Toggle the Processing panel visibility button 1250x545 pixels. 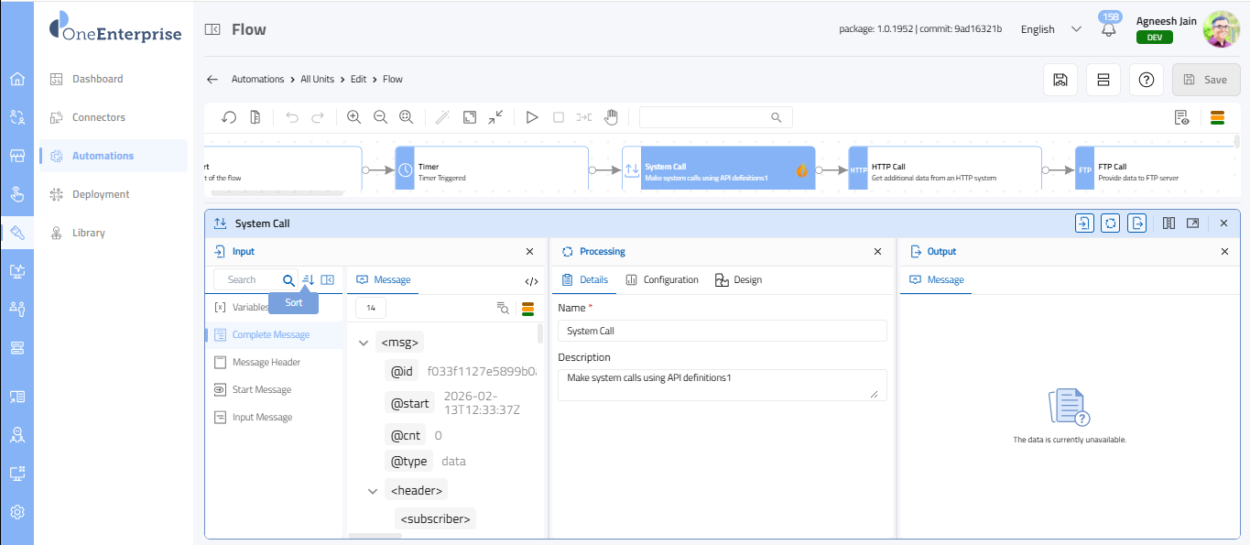1111,223
